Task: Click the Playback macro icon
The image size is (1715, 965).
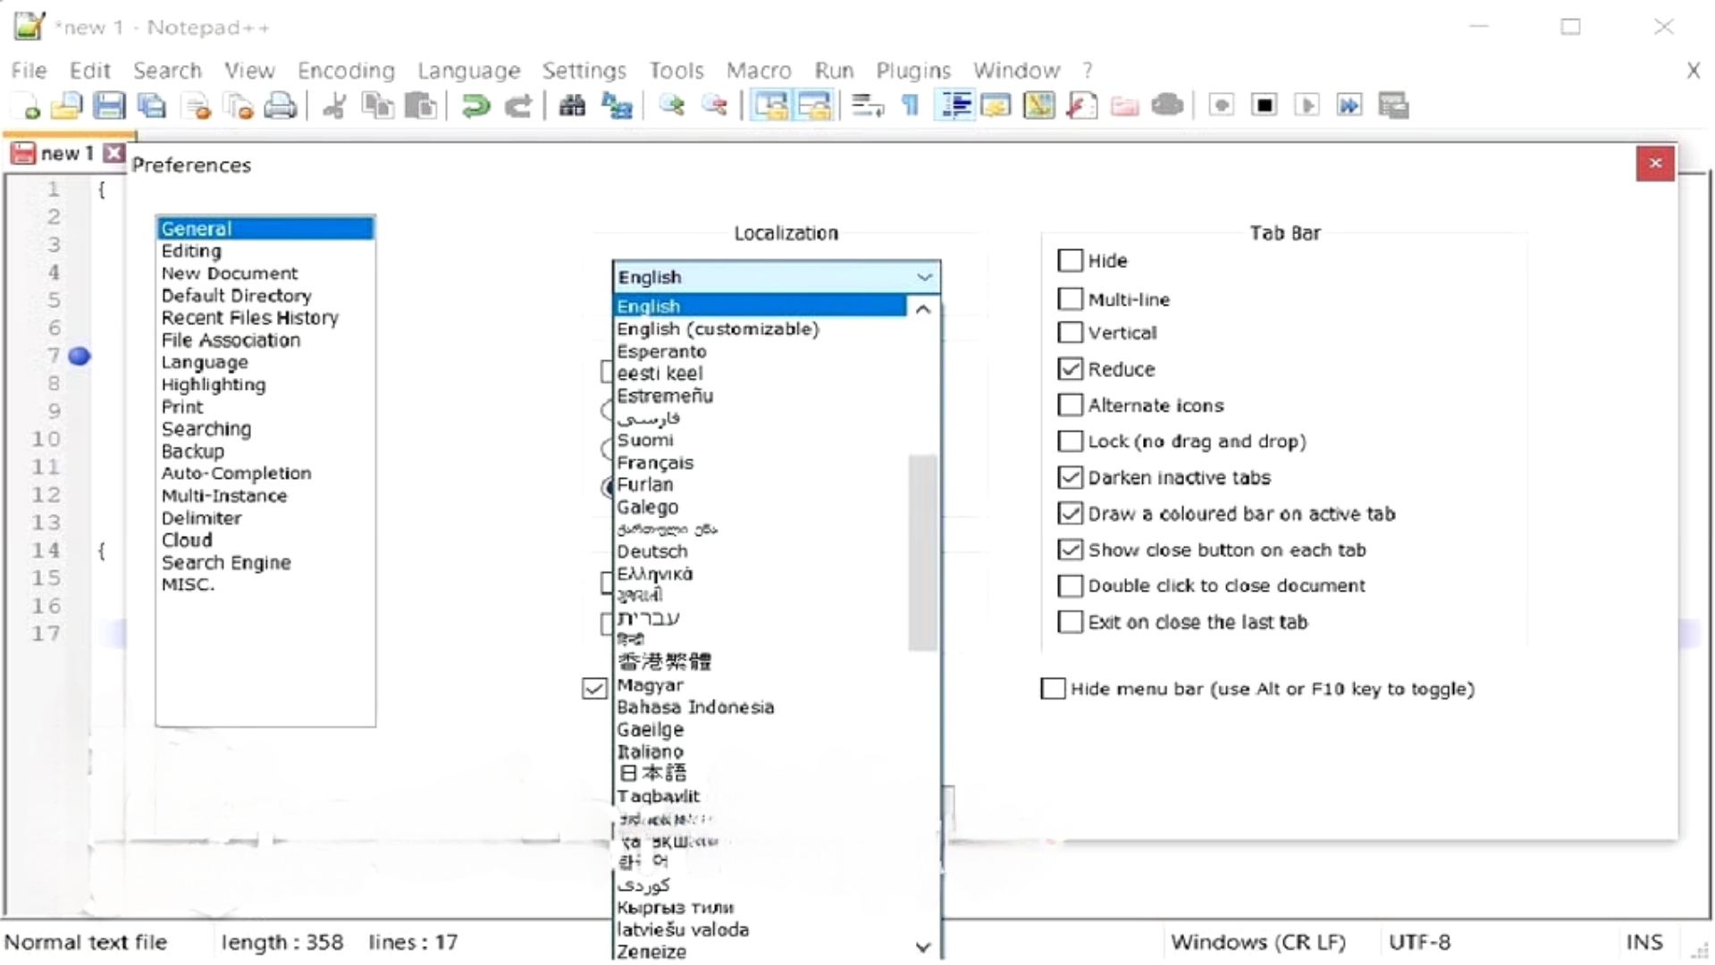Action: (x=1307, y=105)
